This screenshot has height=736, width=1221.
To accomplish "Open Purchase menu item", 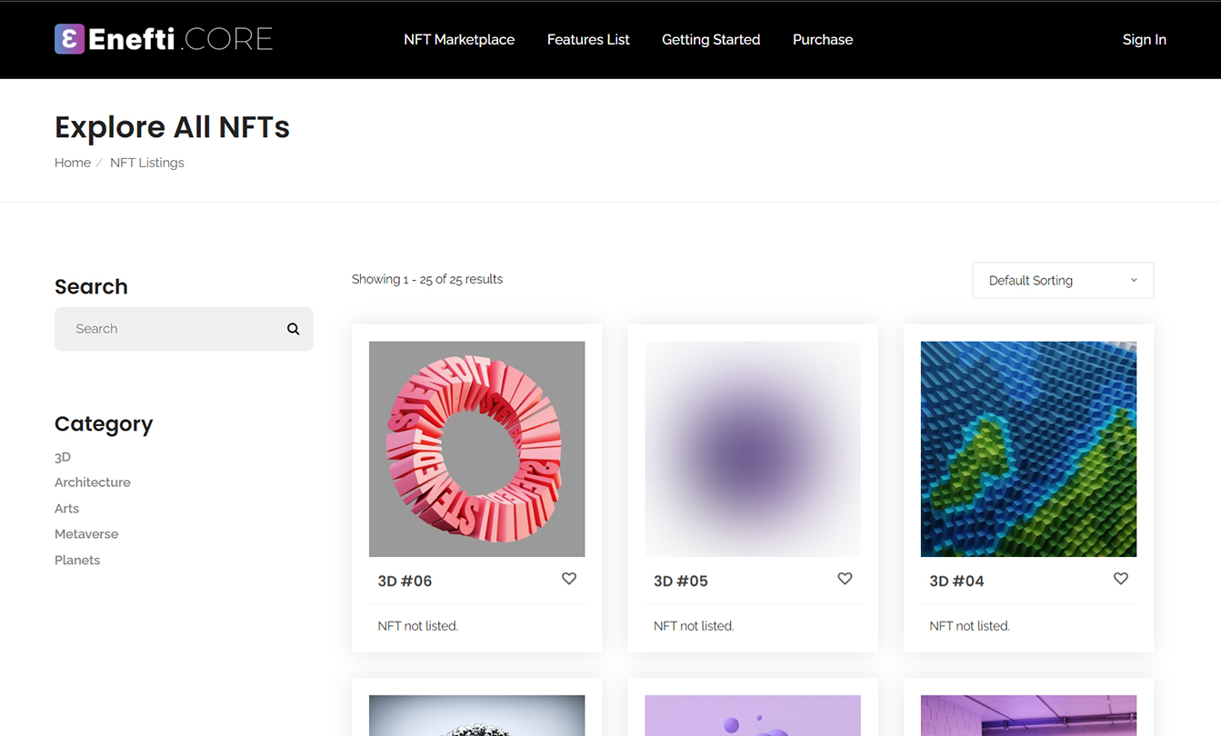I will pos(823,40).
